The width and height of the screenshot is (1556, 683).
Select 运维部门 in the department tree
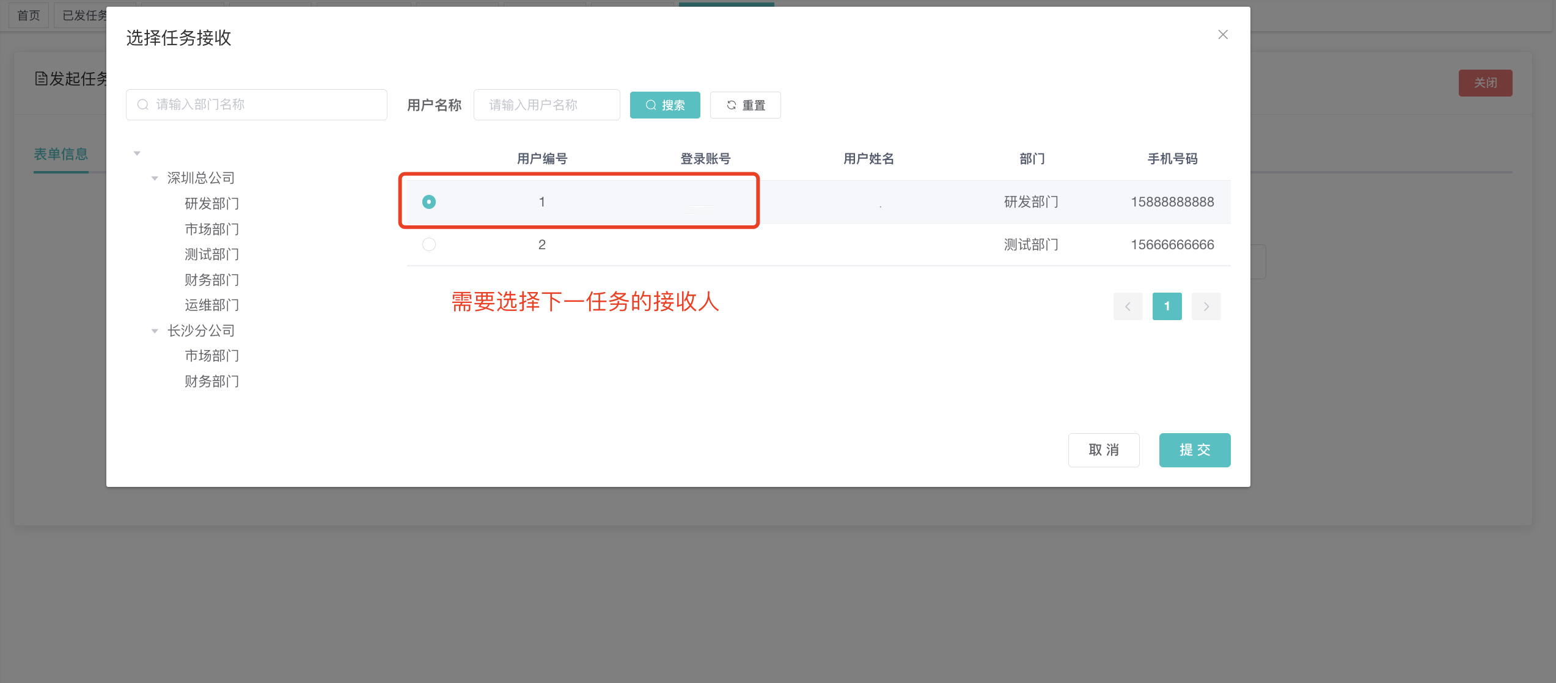[x=211, y=305]
